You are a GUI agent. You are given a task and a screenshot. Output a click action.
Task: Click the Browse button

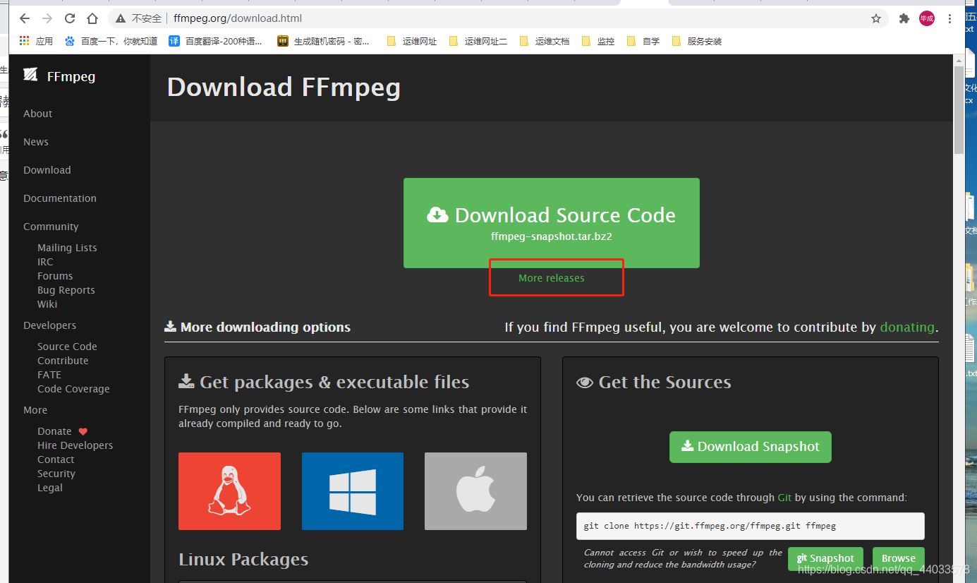click(899, 558)
